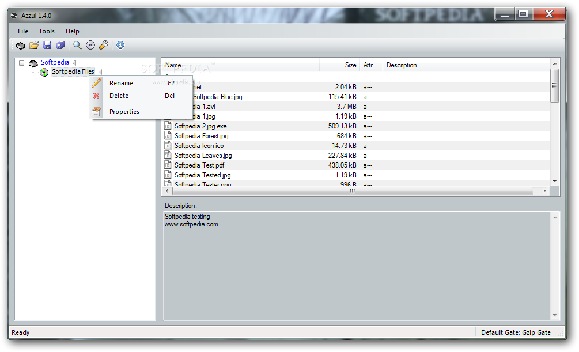The height and width of the screenshot is (352, 579).
Task: Sort file list by Size column header
Action: [340, 65]
